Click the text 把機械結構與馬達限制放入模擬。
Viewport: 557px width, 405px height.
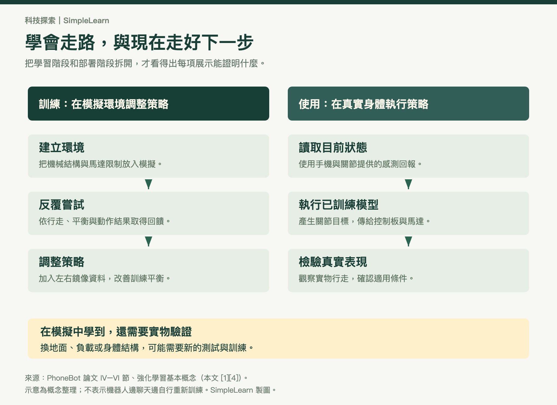tap(100, 164)
